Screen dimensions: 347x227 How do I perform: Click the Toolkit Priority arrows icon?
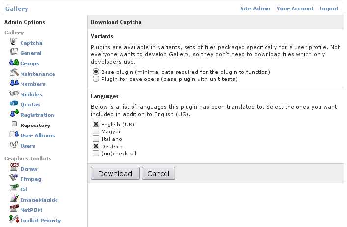pyautogui.click(x=14, y=219)
